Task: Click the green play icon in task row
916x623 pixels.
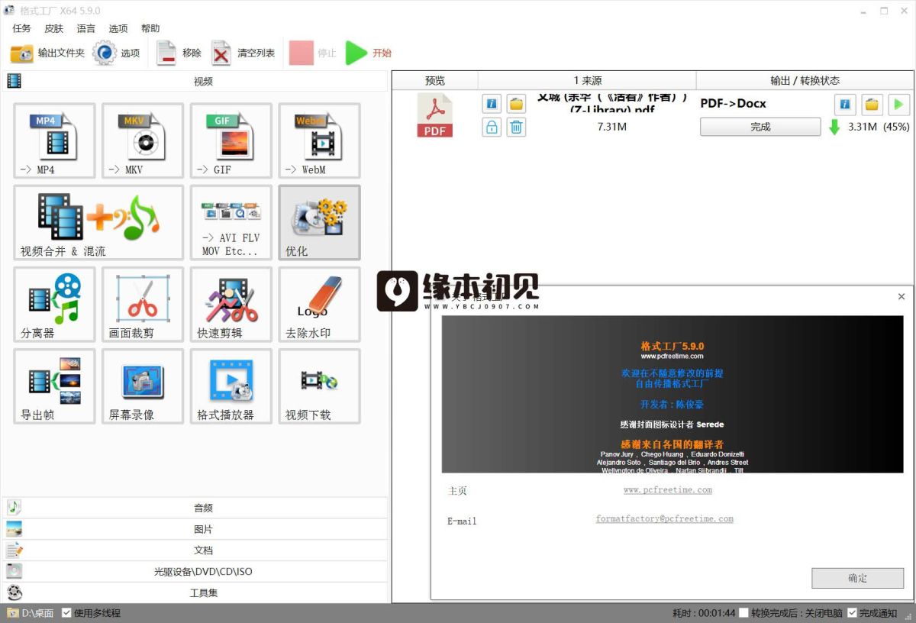Action: point(898,104)
